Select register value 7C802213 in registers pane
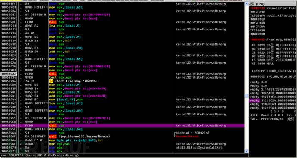 pos(257,8)
